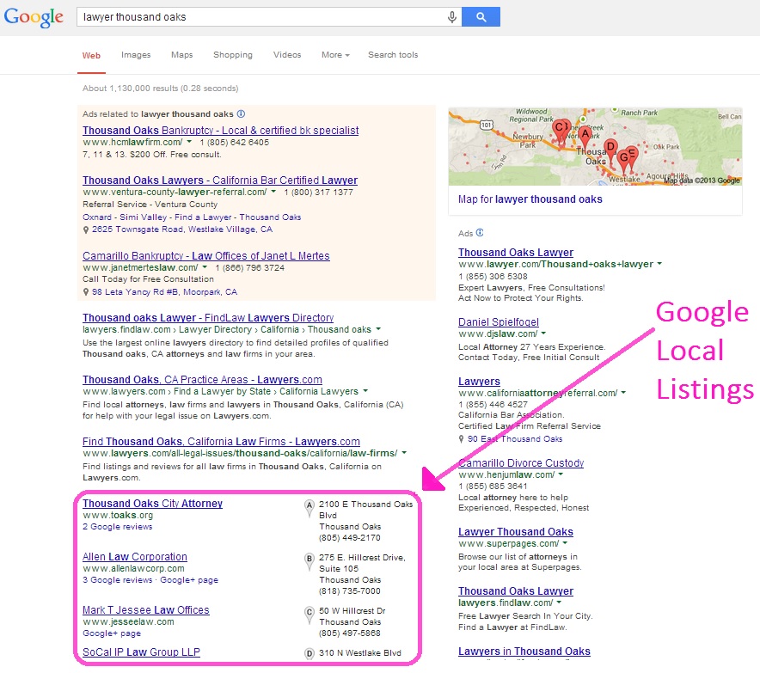Open 'Thousand Oaks, CA Practice Areas - Lawyers.com' result
760x673 pixels.
pyautogui.click(x=202, y=380)
